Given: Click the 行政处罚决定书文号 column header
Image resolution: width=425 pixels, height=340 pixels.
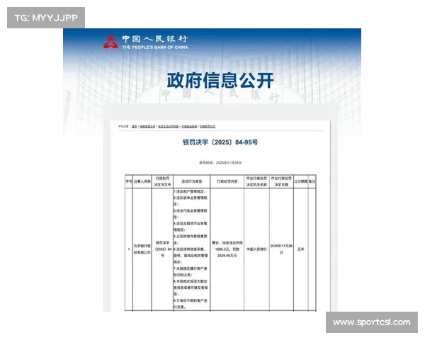Looking at the screenshot, I should pyautogui.click(x=162, y=181).
